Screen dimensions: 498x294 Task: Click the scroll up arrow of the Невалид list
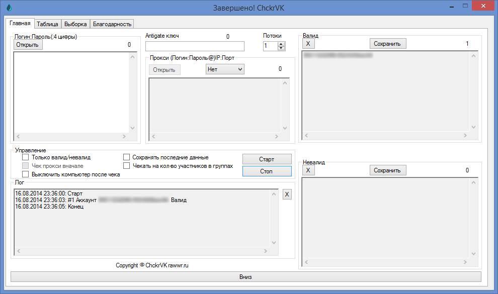[x=473, y=182]
